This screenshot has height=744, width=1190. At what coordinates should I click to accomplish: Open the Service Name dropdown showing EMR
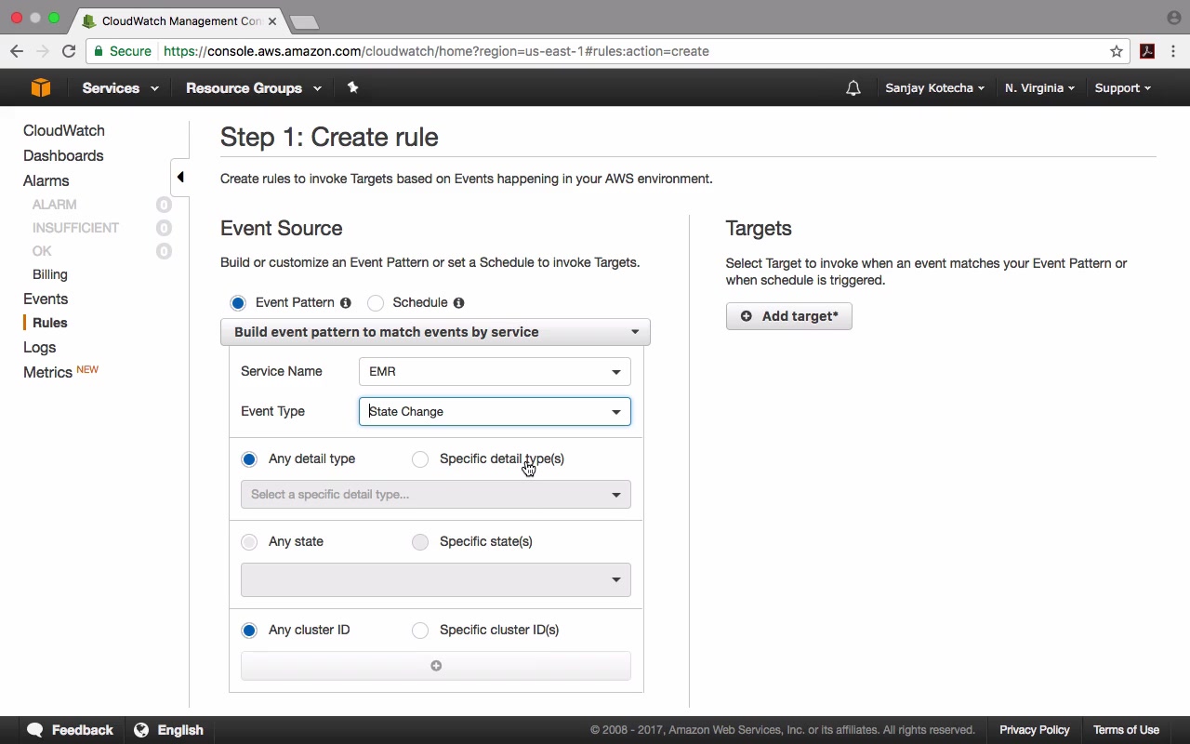click(x=494, y=372)
